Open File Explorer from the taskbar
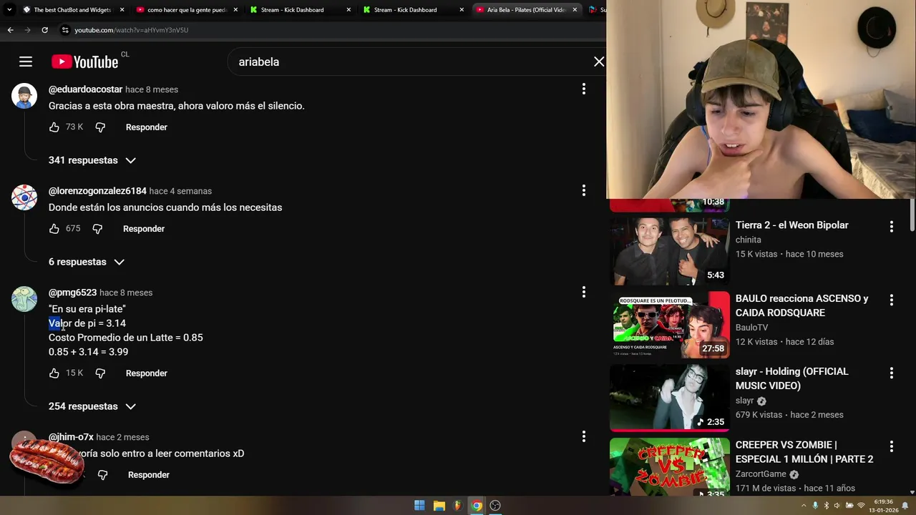 [439, 506]
